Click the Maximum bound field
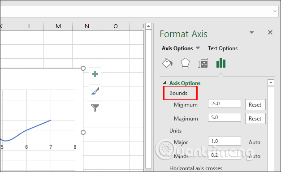 click(225, 117)
